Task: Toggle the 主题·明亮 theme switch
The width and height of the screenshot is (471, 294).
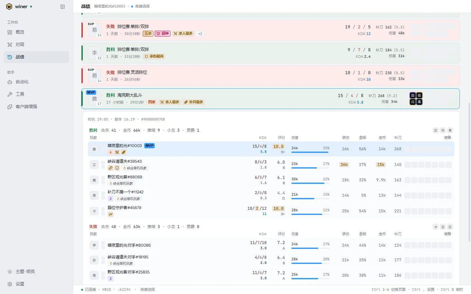Action: pos(37,271)
